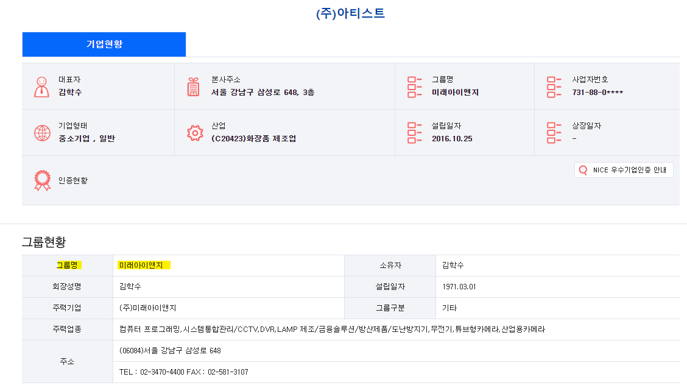Click the icon next to 사업자번호
Image resolution: width=687 pixels, height=388 pixels.
pyautogui.click(x=554, y=86)
